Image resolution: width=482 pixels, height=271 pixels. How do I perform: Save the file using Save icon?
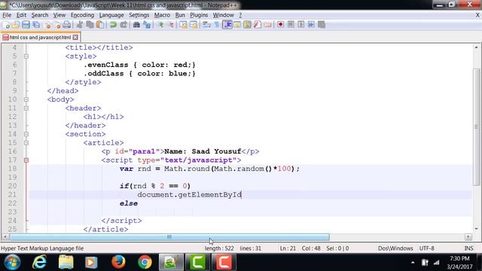click(26, 25)
